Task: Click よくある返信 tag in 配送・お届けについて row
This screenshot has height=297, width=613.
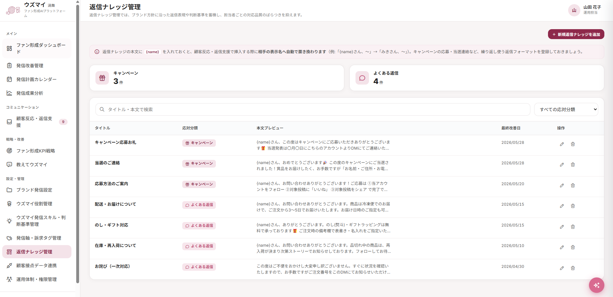Action: (x=199, y=205)
